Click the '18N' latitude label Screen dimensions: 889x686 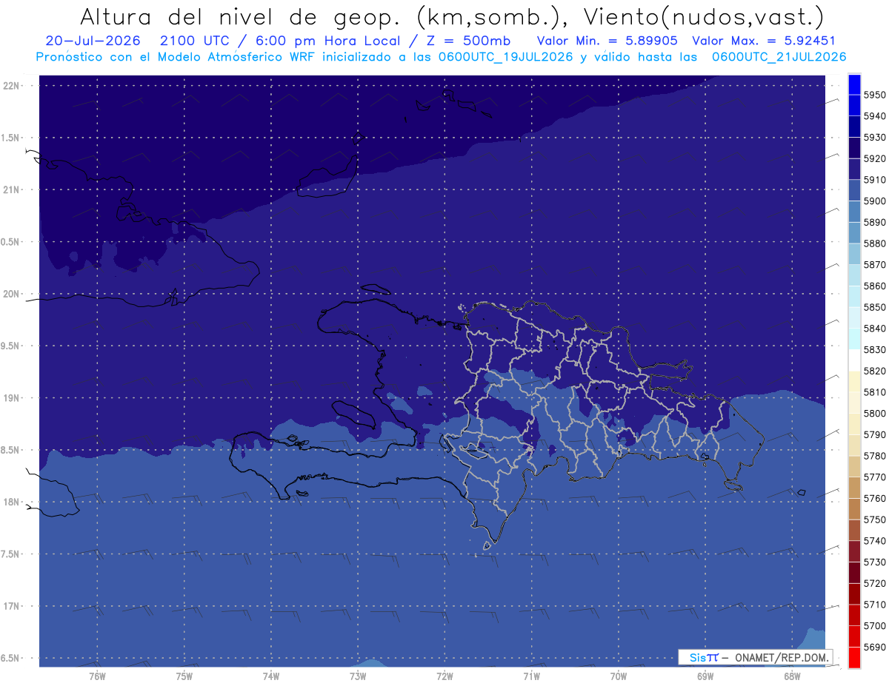(13, 502)
